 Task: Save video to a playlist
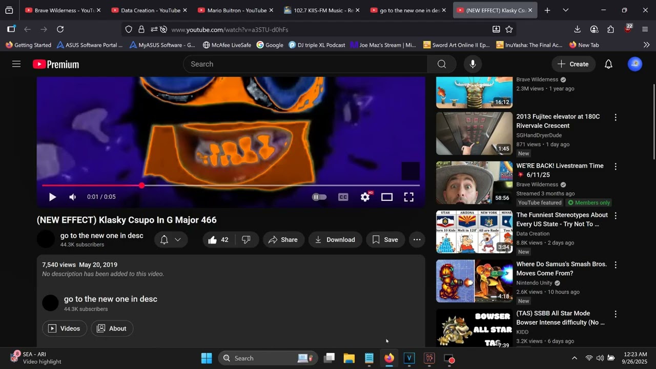(385, 240)
